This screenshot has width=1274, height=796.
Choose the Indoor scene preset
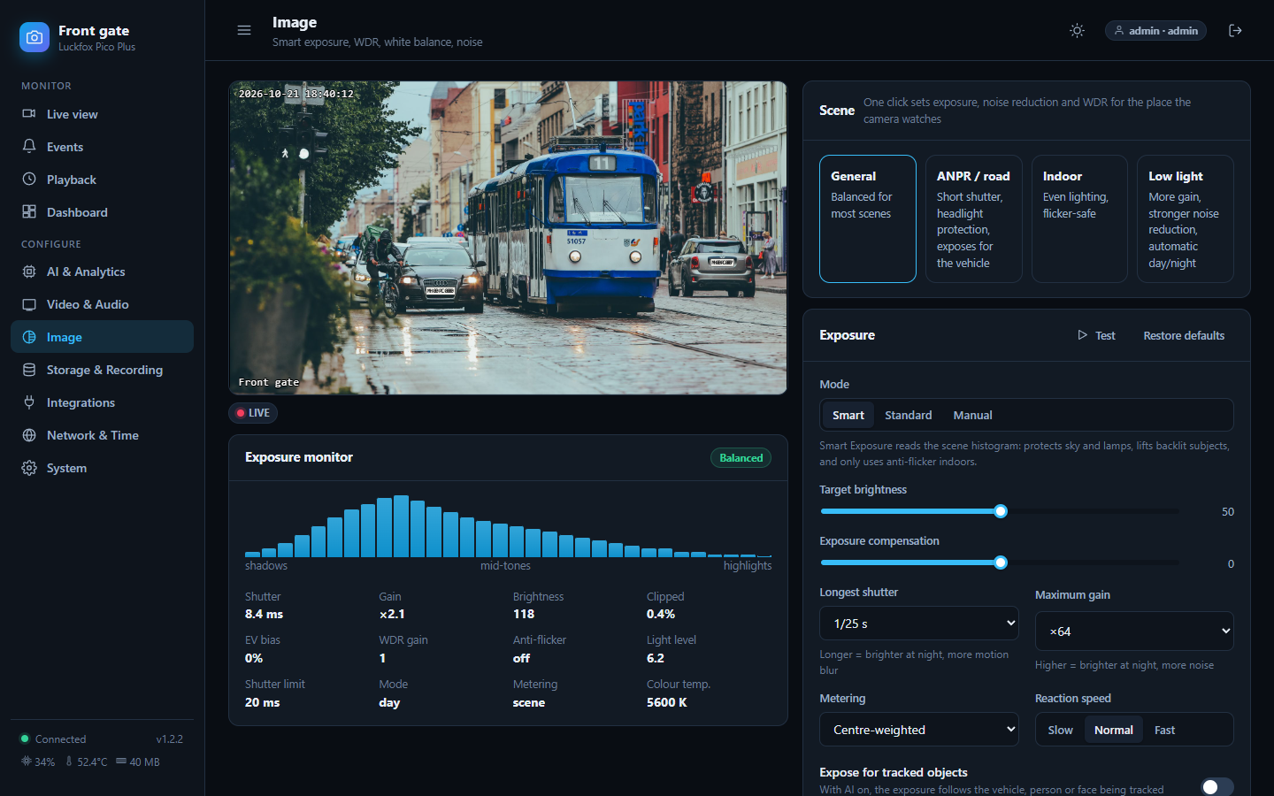(x=1079, y=219)
